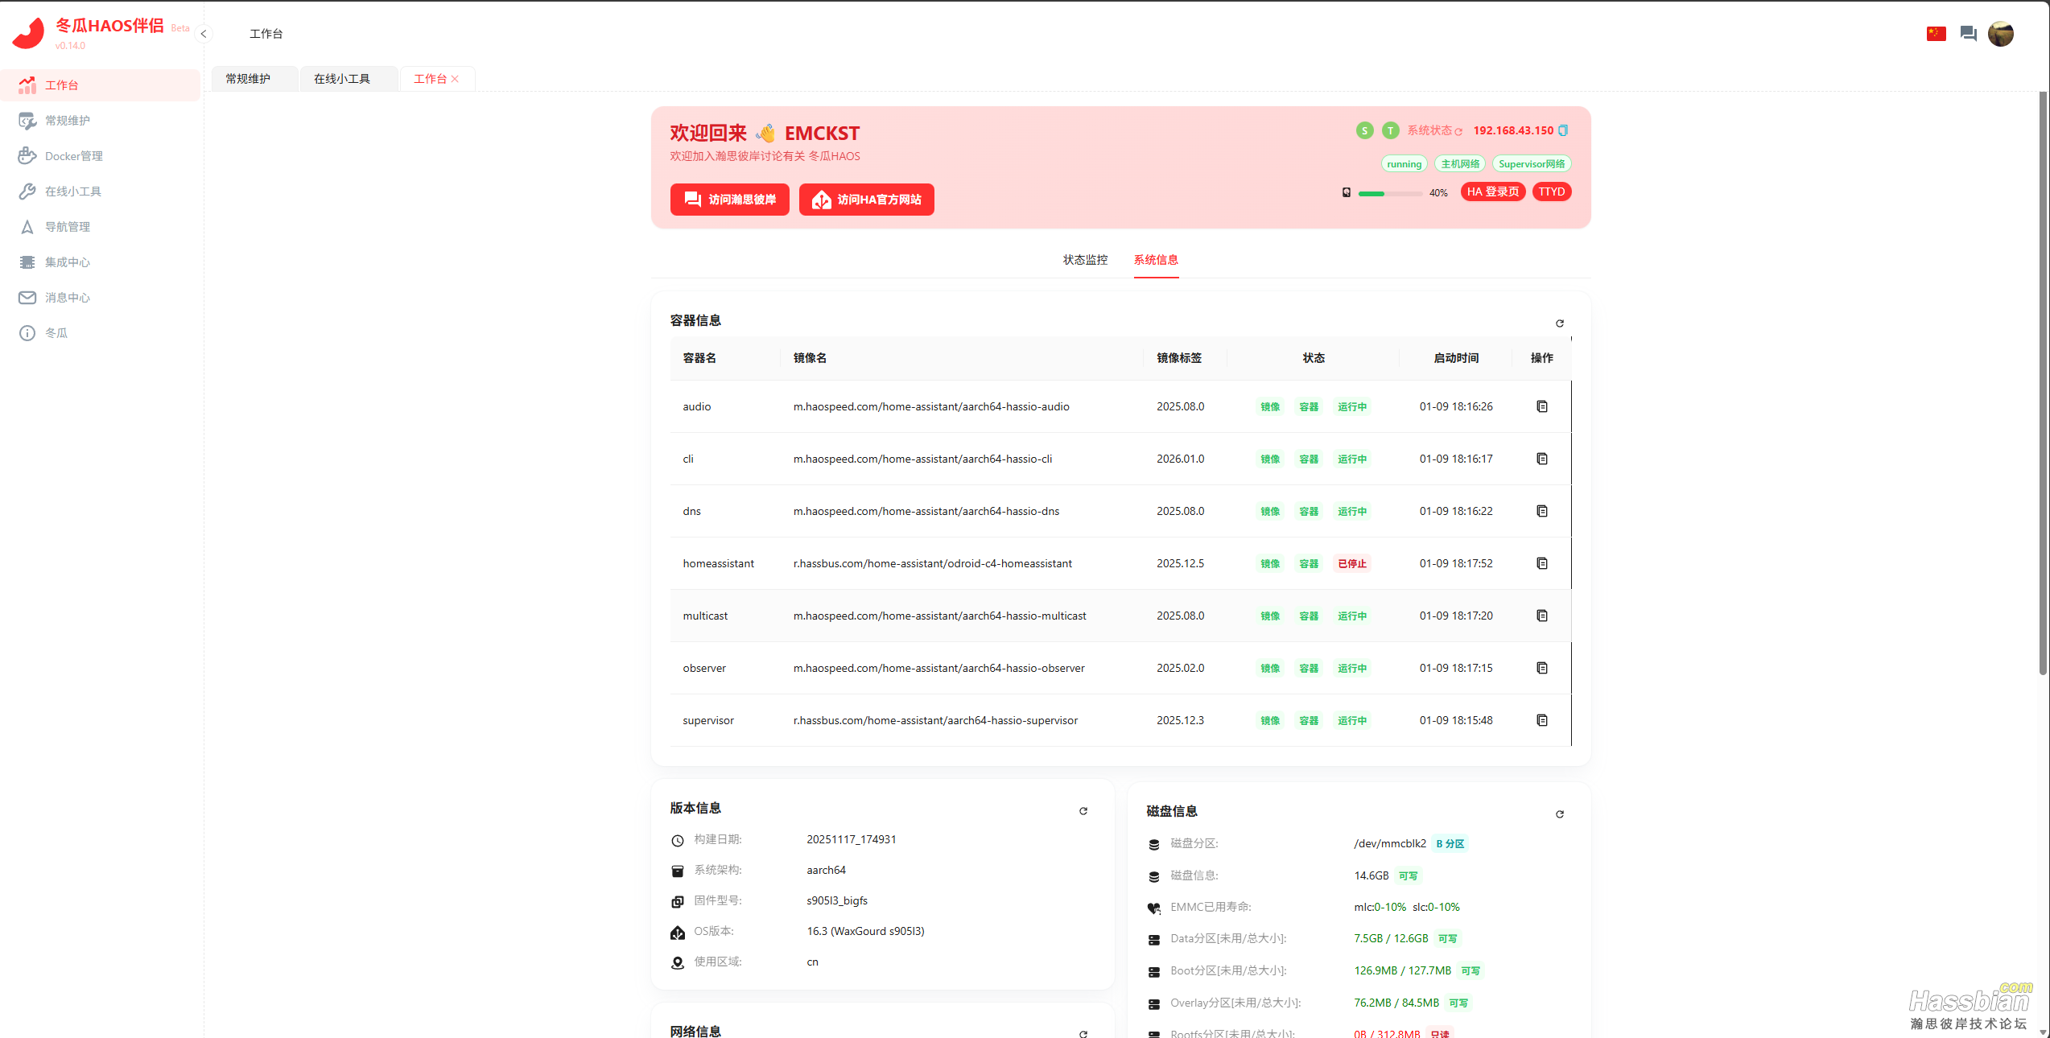Image resolution: width=2050 pixels, height=1038 pixels.
Task: Open 集成中心 in the sidebar
Action: point(68,262)
